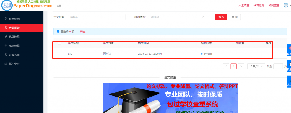Expand the 检测状态 dropdown

[178, 17]
